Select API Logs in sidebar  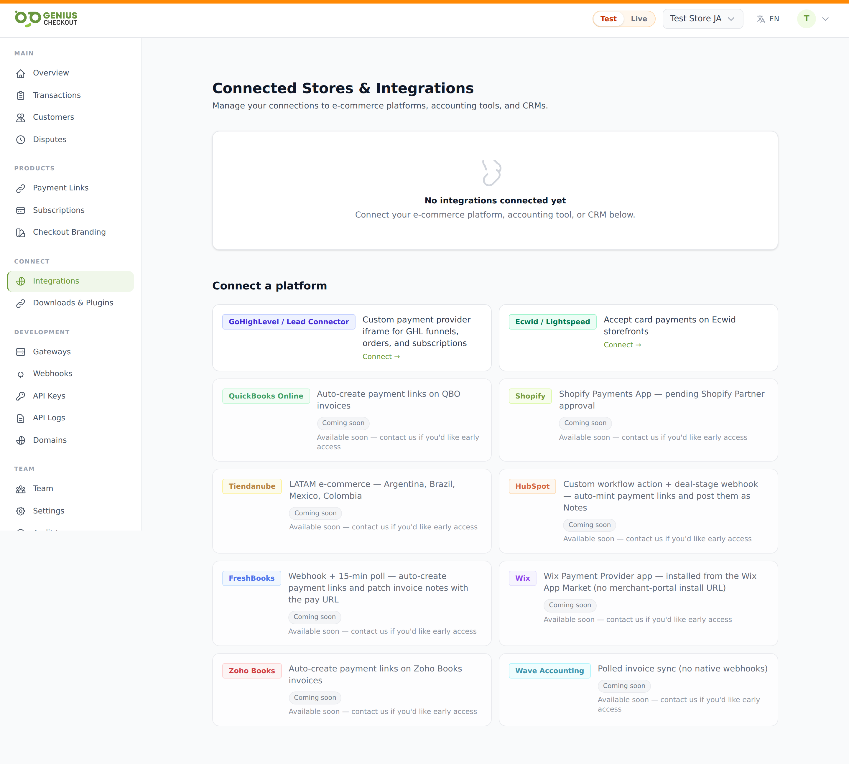(x=70, y=418)
